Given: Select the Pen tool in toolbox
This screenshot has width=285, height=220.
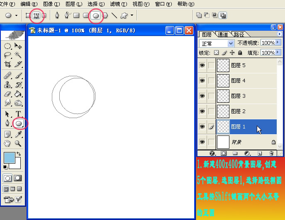Looking at the screenshot, I should point(7,123).
